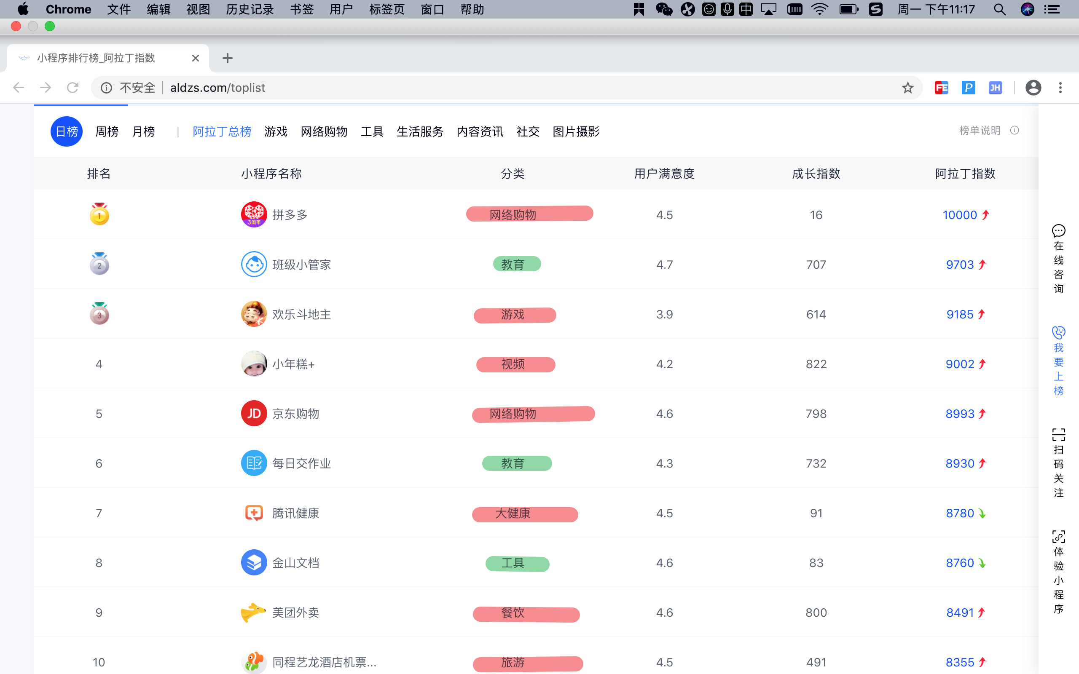The height and width of the screenshot is (674, 1079).
Task: Switch to the 月榜 monthly ranking
Action: [144, 131]
